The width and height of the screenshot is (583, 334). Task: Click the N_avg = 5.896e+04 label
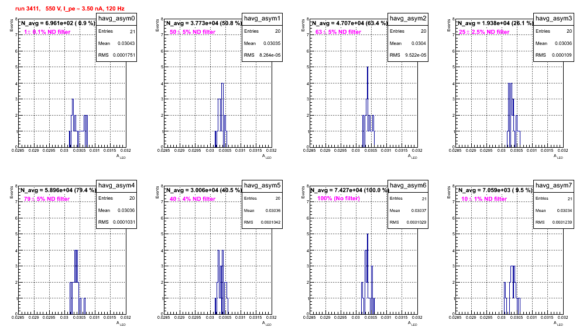tap(58, 190)
